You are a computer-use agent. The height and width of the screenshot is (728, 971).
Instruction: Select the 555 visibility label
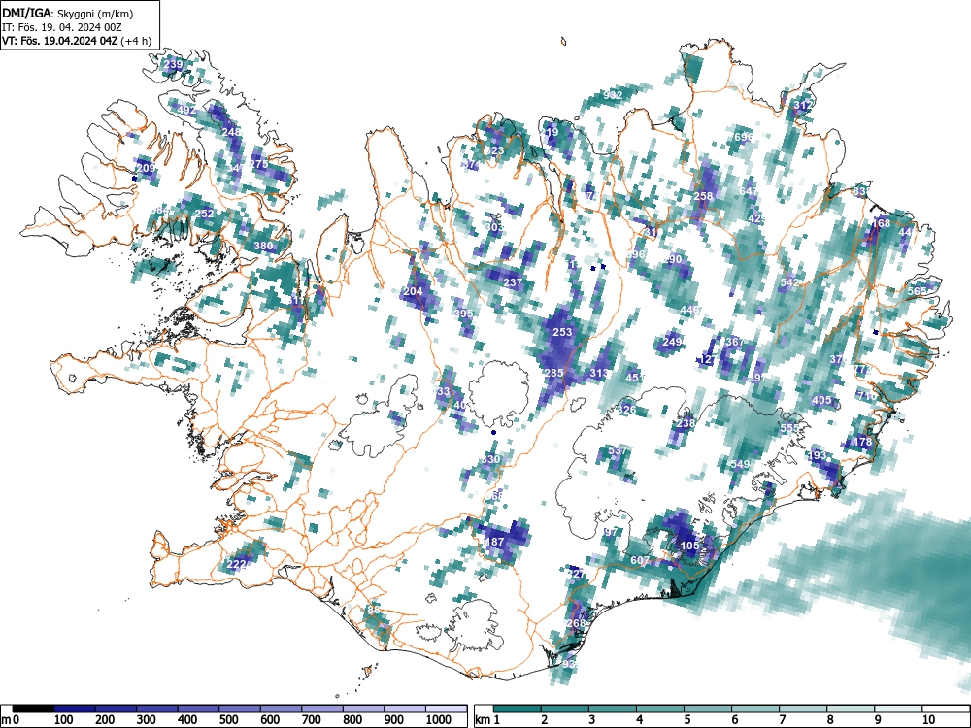click(789, 428)
